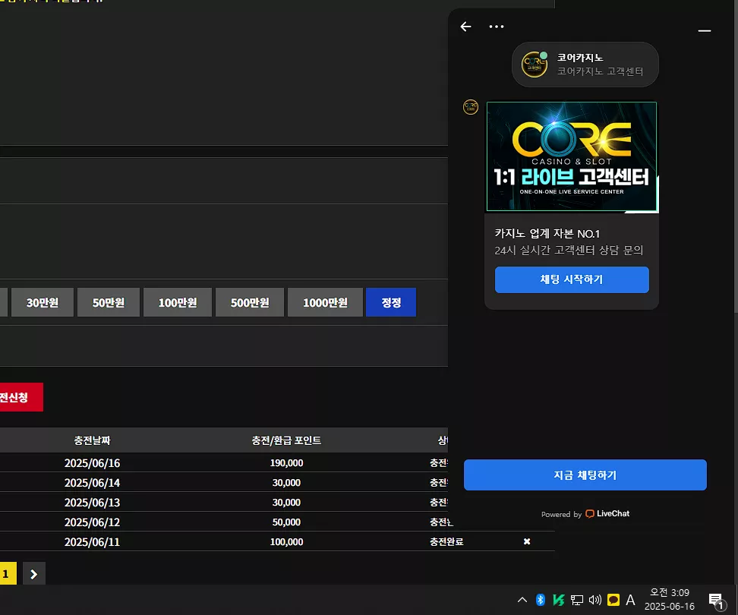The image size is (738, 615).
Task: Select the 30만원 amount button
Action: tap(43, 302)
